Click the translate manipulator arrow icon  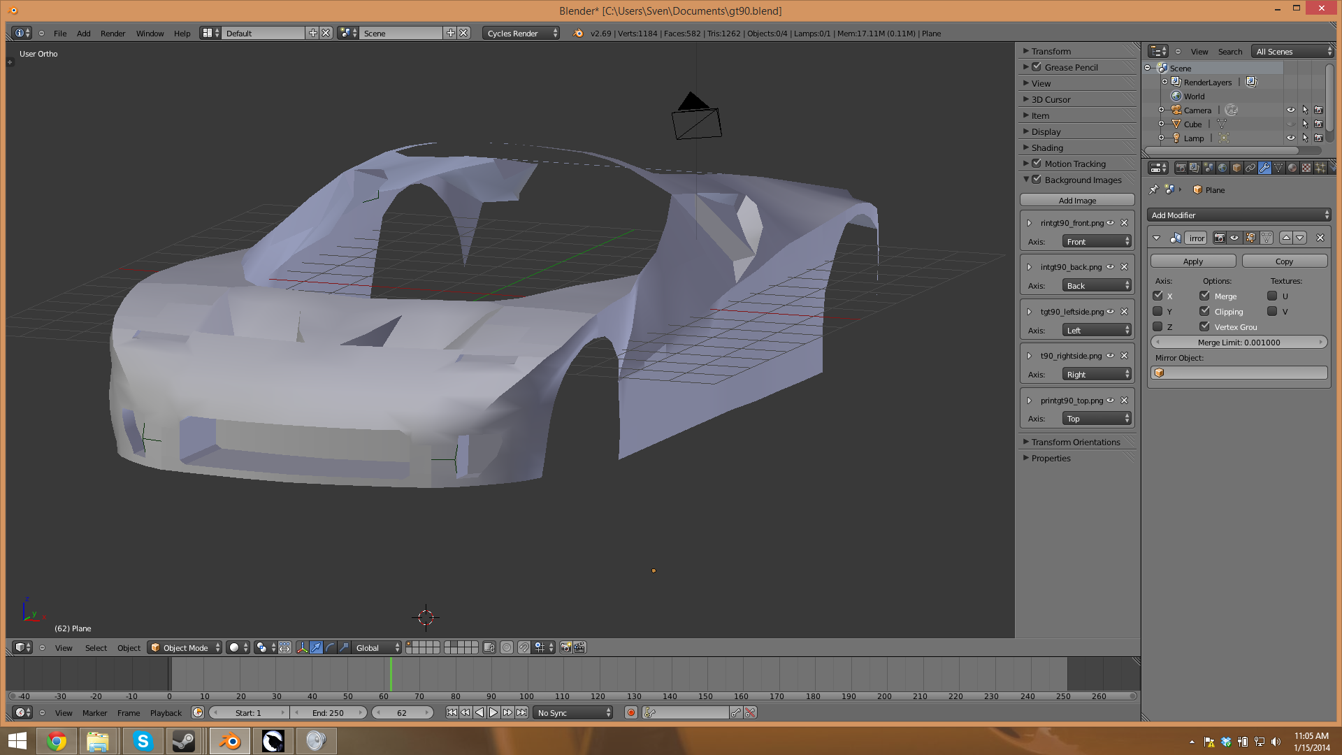coord(316,648)
